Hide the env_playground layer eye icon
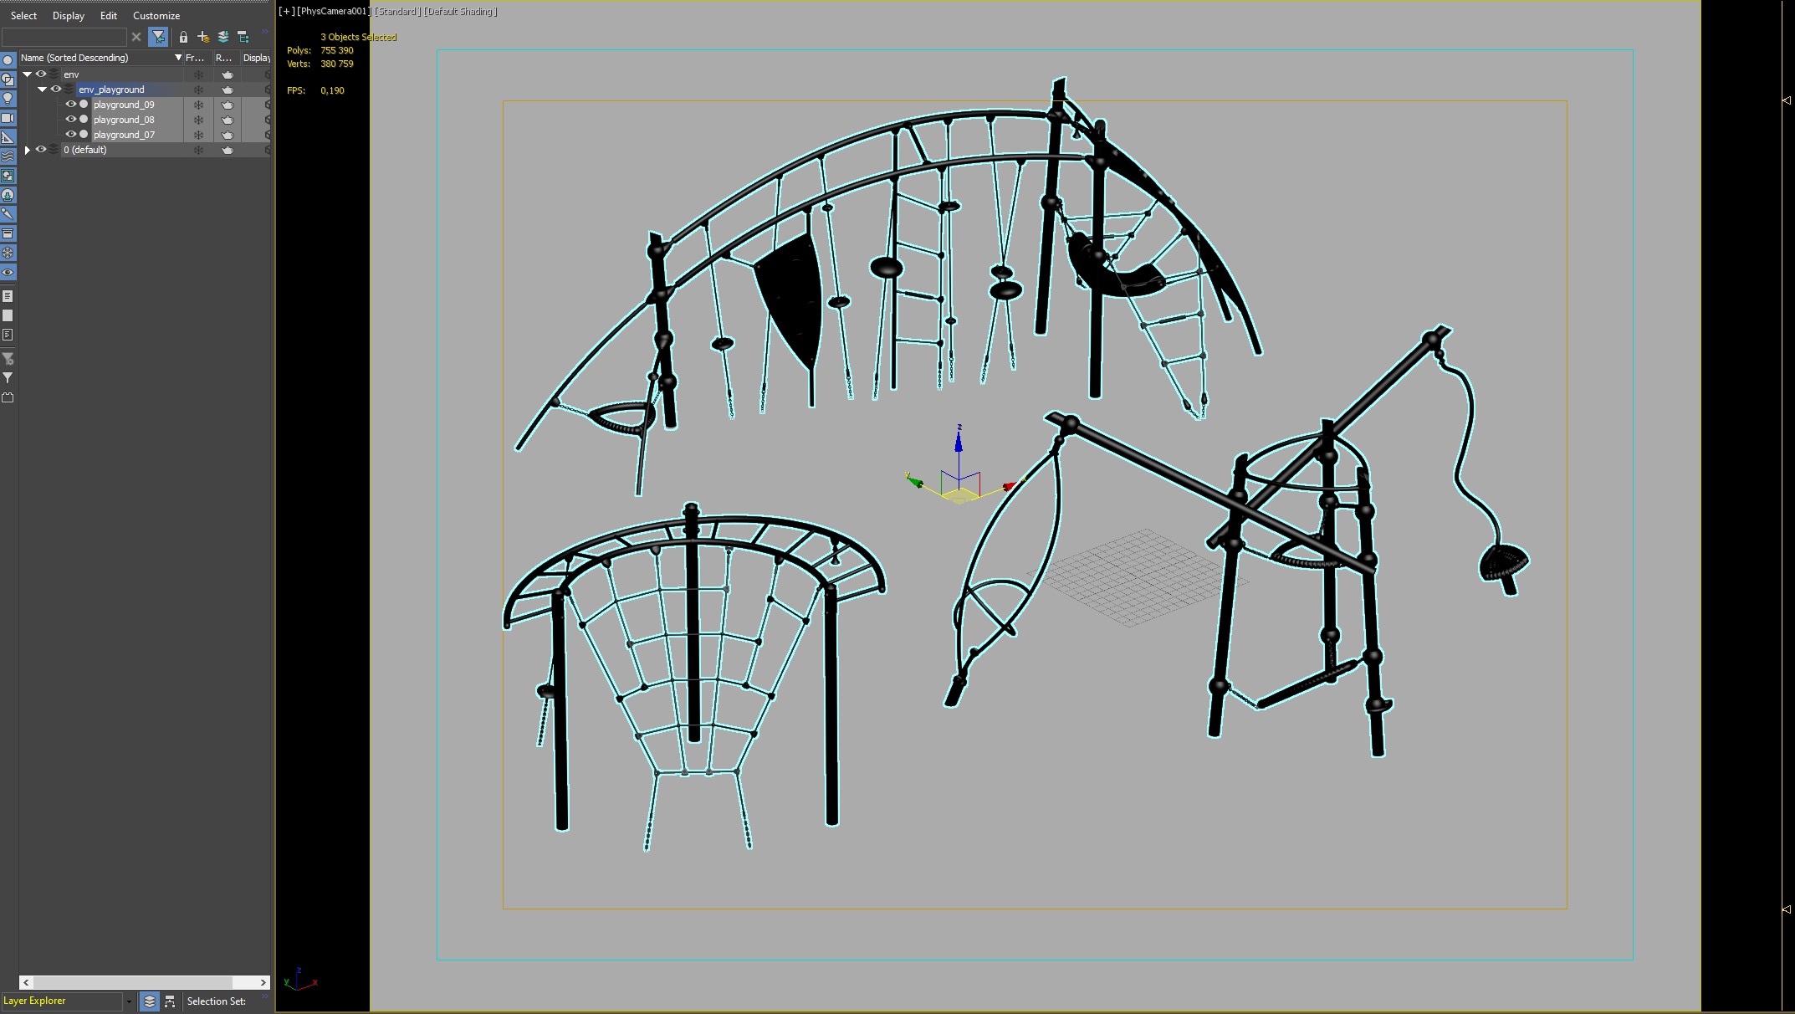The width and height of the screenshot is (1795, 1014). tap(55, 90)
